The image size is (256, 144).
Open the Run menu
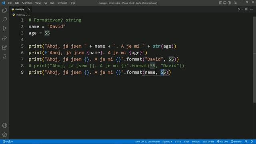(x=52, y=3)
